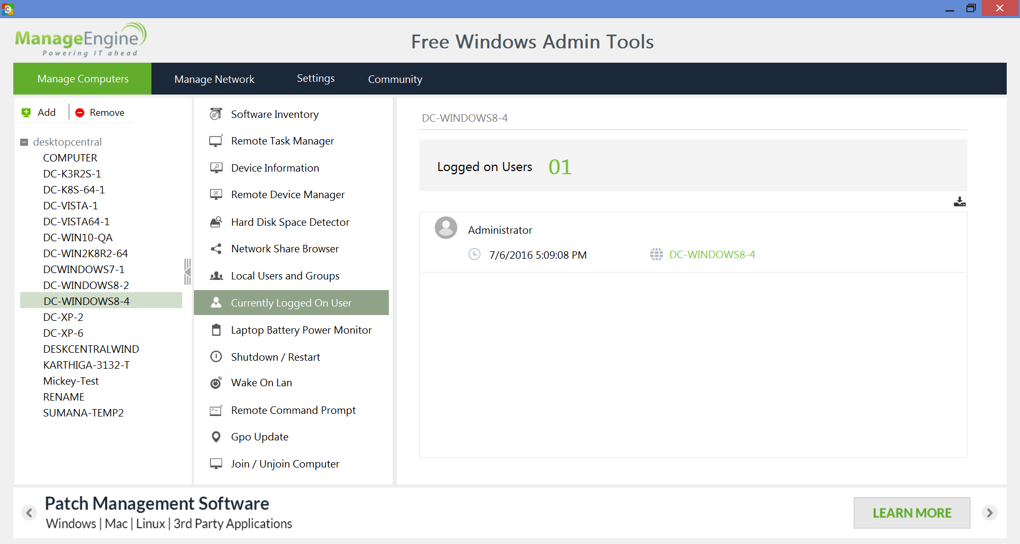Click the Device Information icon
The height and width of the screenshot is (544, 1020).
pyautogui.click(x=216, y=168)
